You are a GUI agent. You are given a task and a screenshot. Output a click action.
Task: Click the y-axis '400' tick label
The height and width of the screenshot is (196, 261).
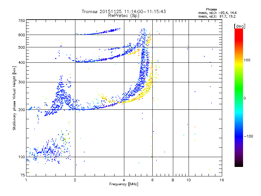pyautogui.click(x=22, y=62)
